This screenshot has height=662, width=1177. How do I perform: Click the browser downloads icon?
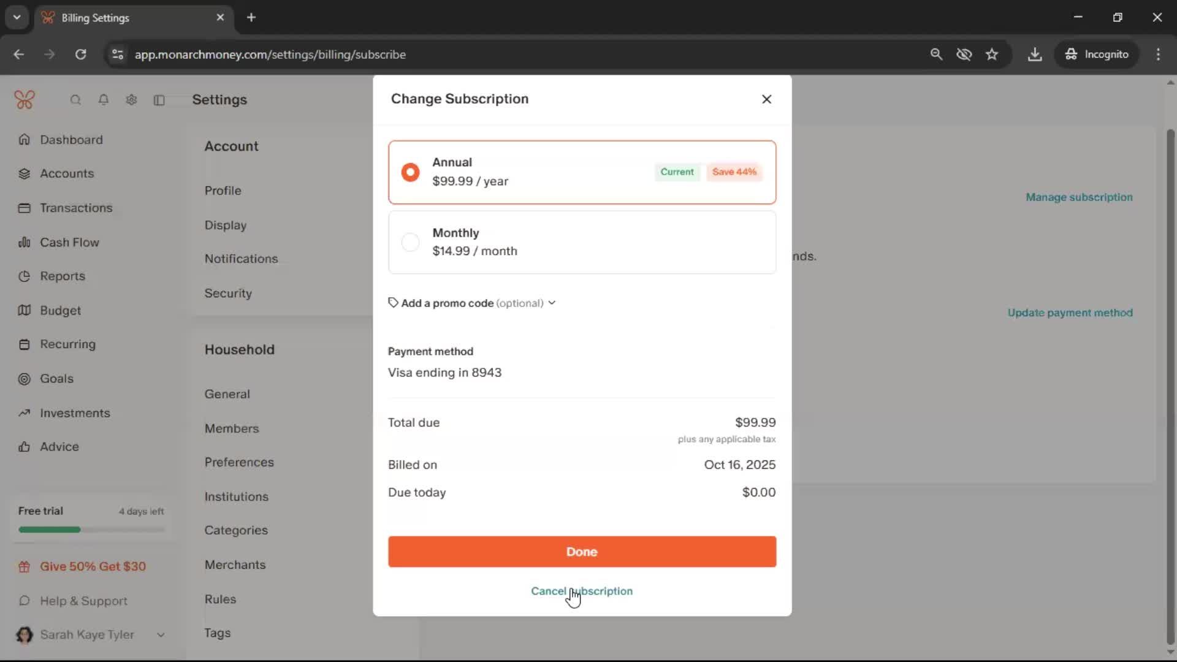pos(1035,55)
